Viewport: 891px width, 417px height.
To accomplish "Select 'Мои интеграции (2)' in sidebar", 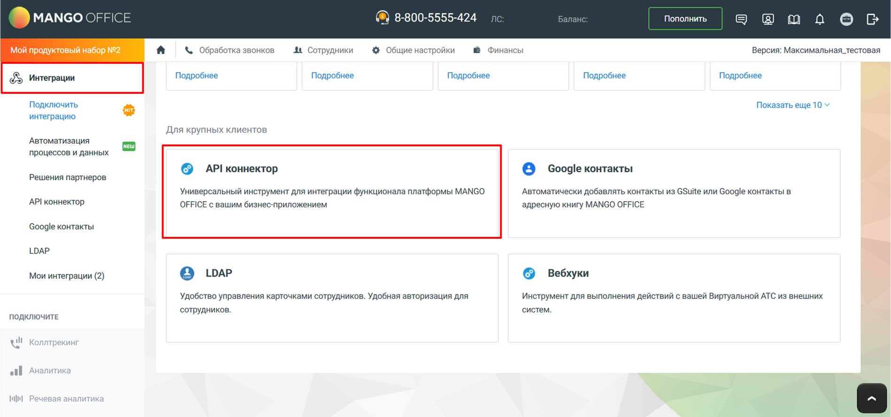I will point(67,276).
